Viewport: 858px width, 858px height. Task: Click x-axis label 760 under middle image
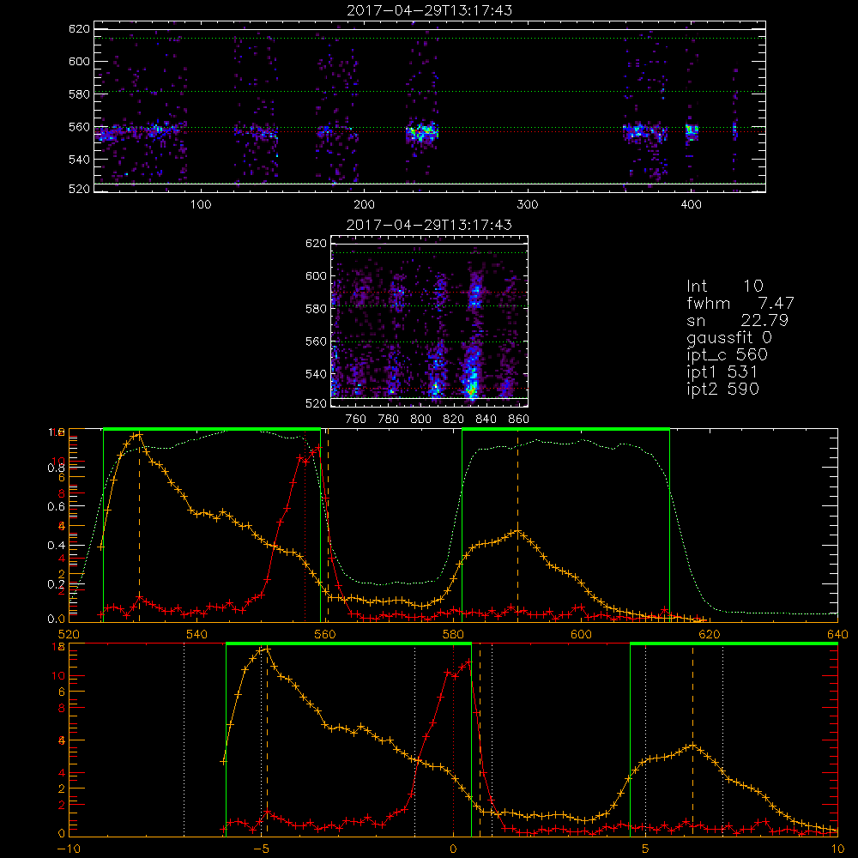356,420
